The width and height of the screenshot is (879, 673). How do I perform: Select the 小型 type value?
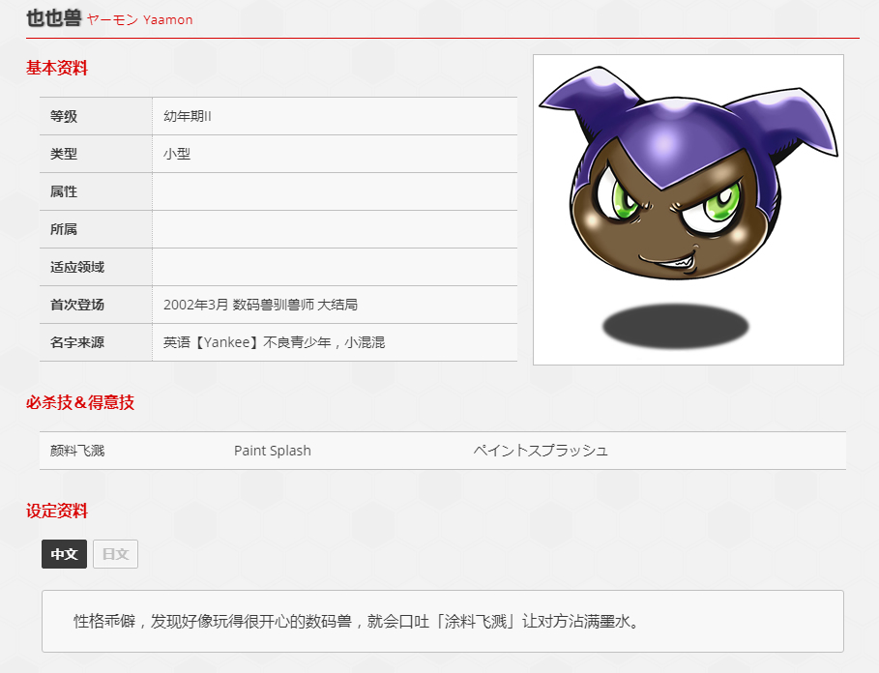(x=177, y=154)
